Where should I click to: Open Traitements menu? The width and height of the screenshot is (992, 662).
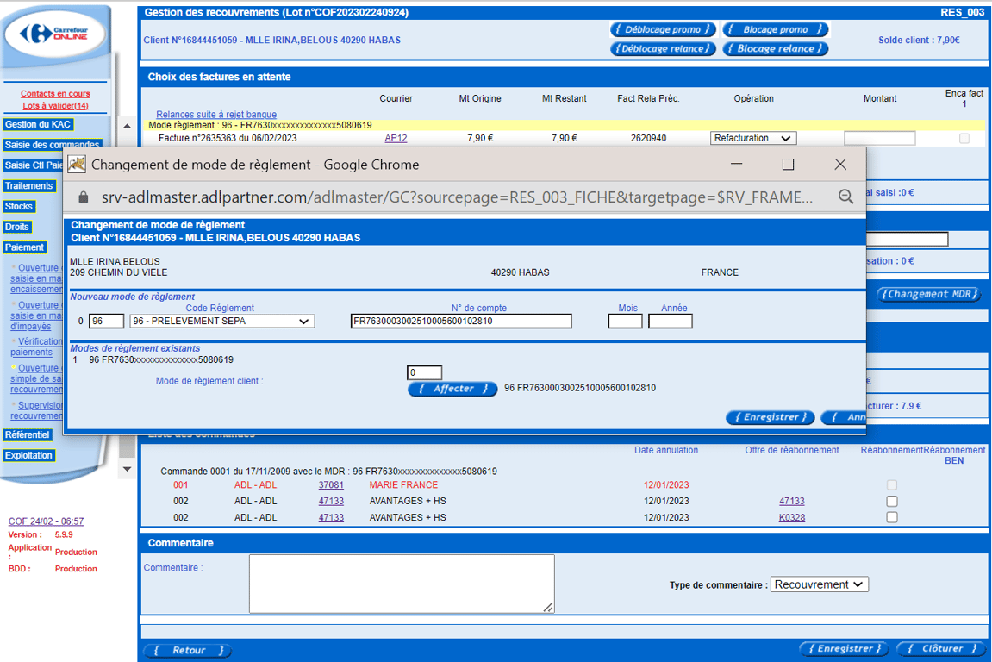pos(29,185)
